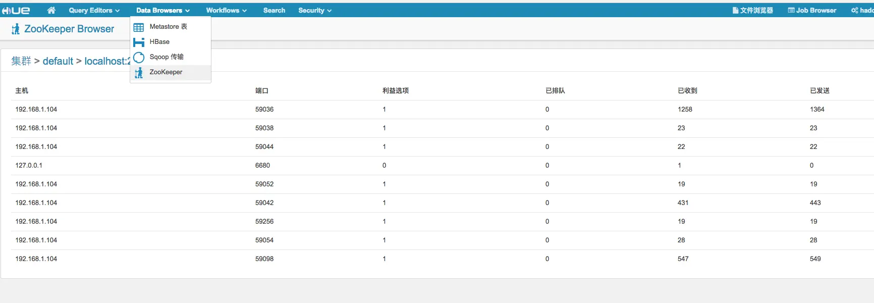The image size is (874, 303).
Task: Click the ZooKeeper Browser header icon
Action: (x=16, y=29)
